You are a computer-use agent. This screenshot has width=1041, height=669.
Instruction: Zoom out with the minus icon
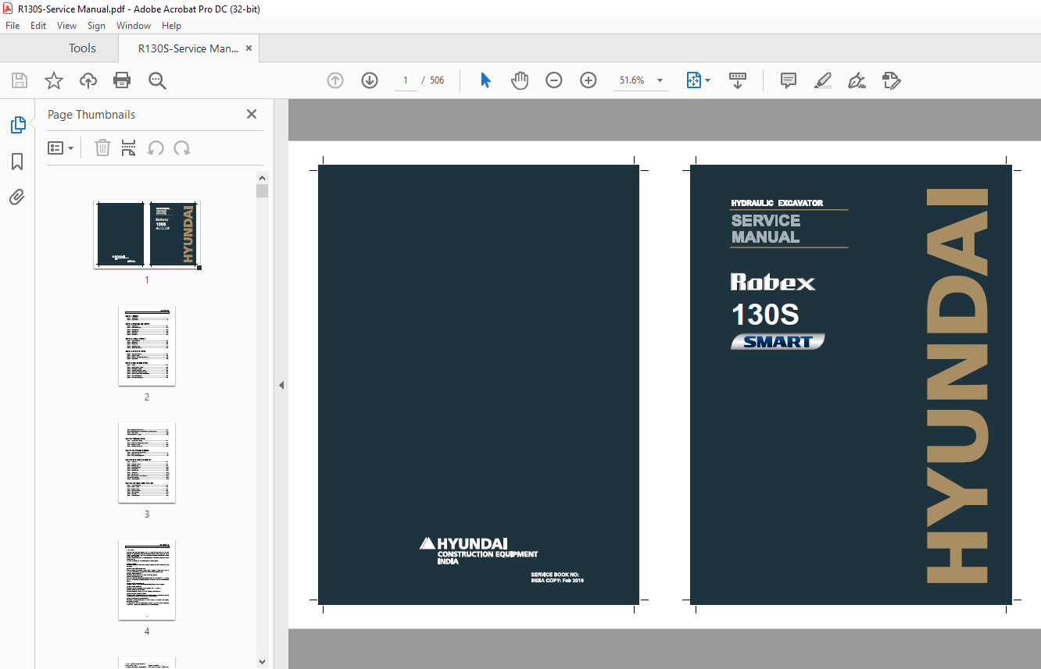[554, 80]
